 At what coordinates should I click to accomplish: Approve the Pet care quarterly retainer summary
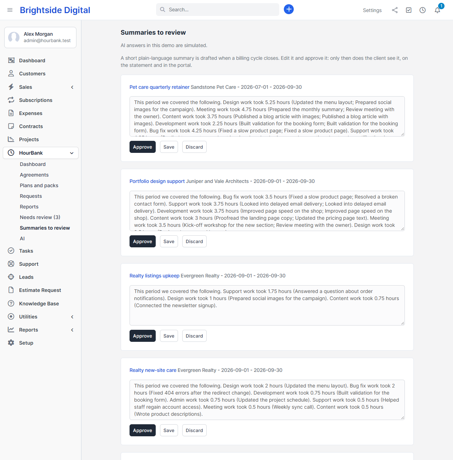(143, 147)
